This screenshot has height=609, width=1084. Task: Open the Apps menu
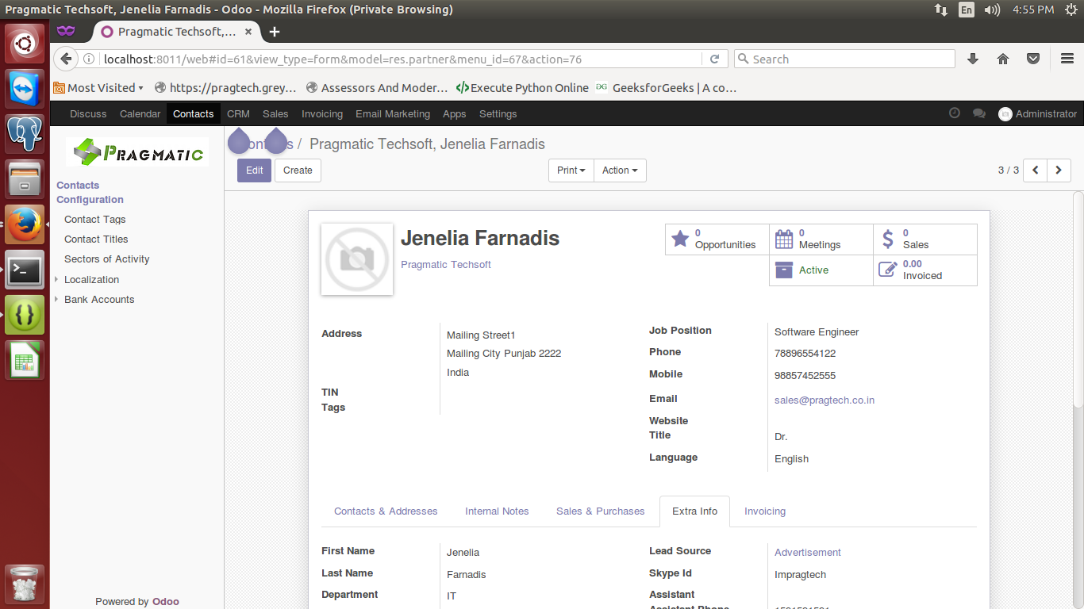(455, 113)
